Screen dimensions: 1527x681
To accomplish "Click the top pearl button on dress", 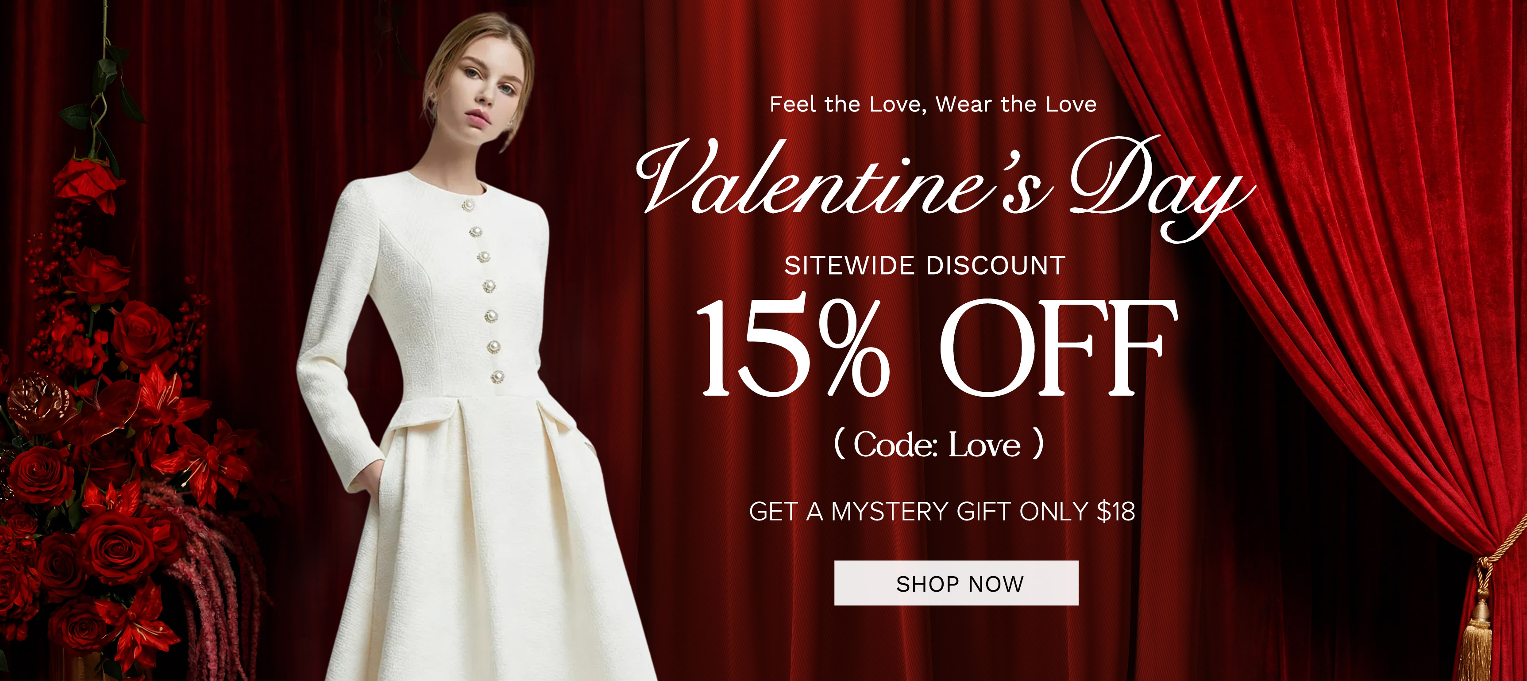I will click(468, 206).
